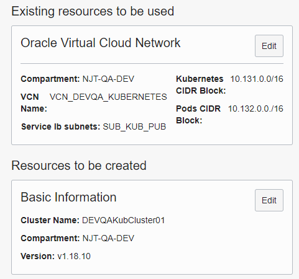Select the Oracle Virtual Cloud Network heading
Viewport: 299px width, 279px height.
click(x=101, y=43)
